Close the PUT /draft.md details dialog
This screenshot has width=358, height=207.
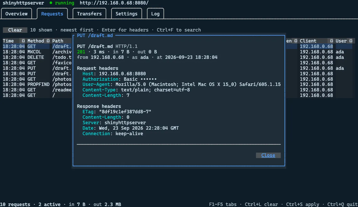268,155
